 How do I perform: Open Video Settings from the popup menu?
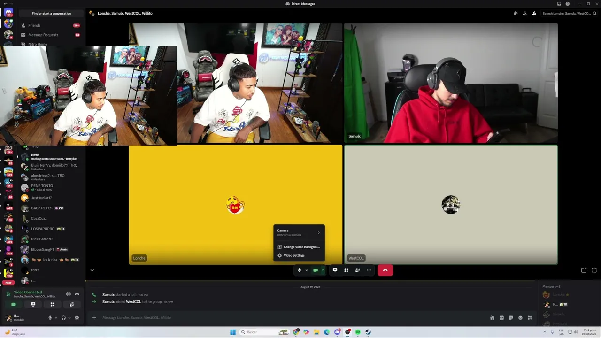tap(299, 255)
